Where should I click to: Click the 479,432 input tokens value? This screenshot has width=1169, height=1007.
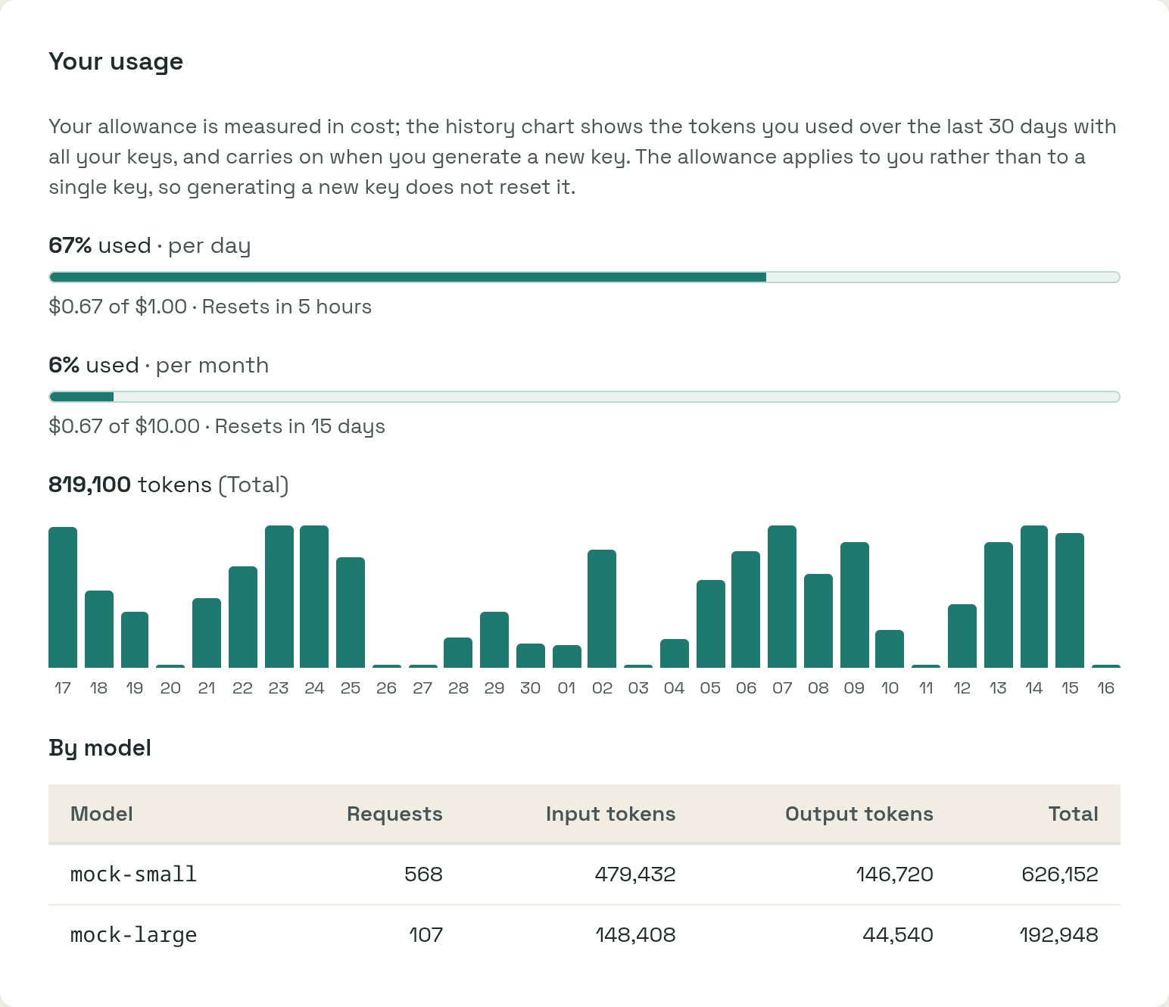pos(635,874)
